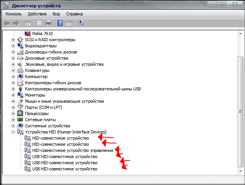Select HID-совместимое устройство управления
Screen dimensions: 245x185
73,150
